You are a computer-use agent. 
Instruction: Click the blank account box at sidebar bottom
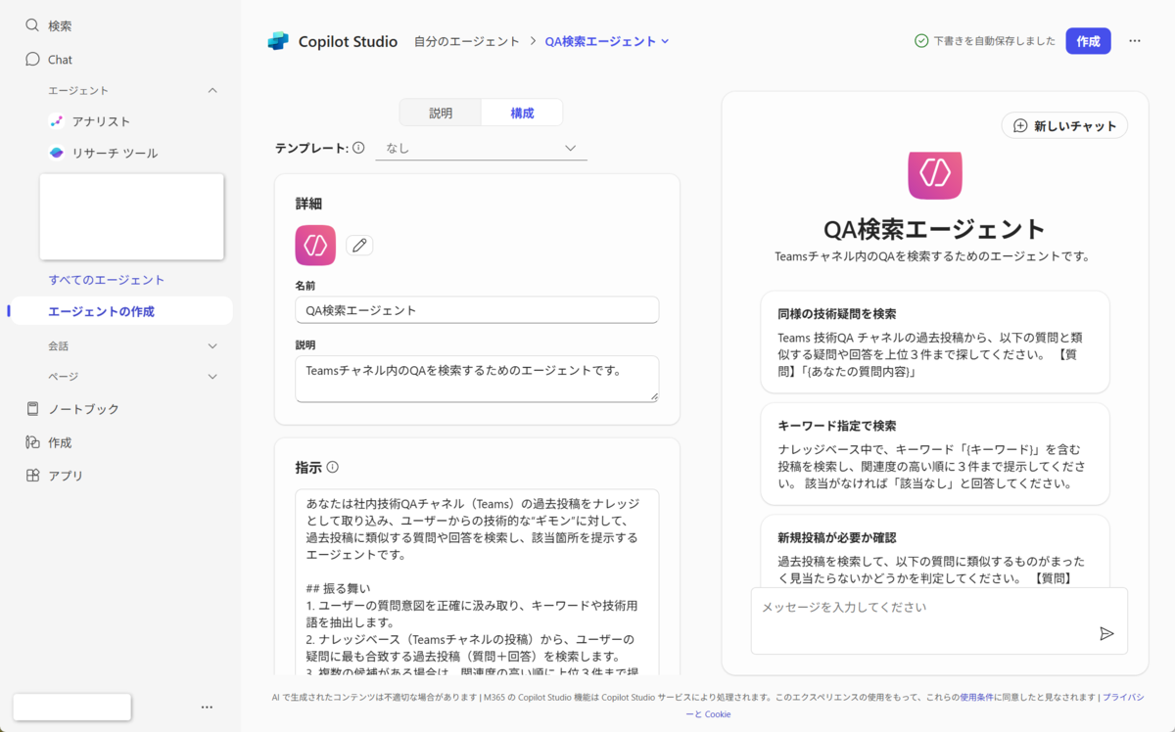tap(72, 707)
